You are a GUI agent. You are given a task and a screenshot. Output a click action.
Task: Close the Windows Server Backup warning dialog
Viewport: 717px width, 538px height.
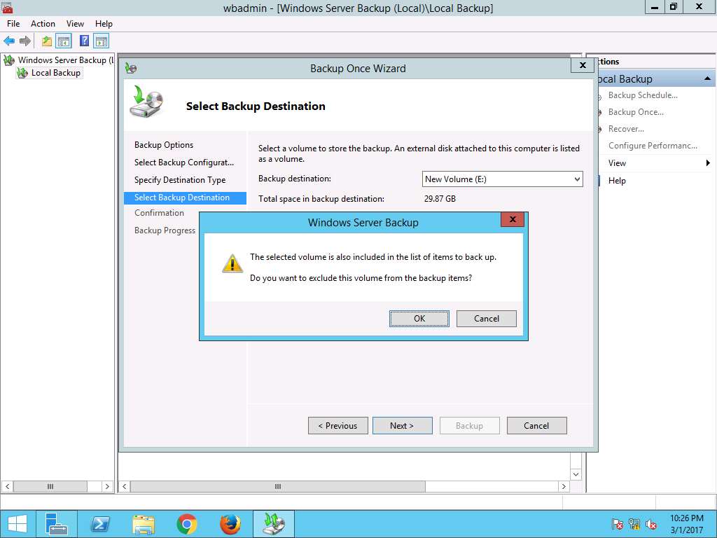(x=512, y=219)
